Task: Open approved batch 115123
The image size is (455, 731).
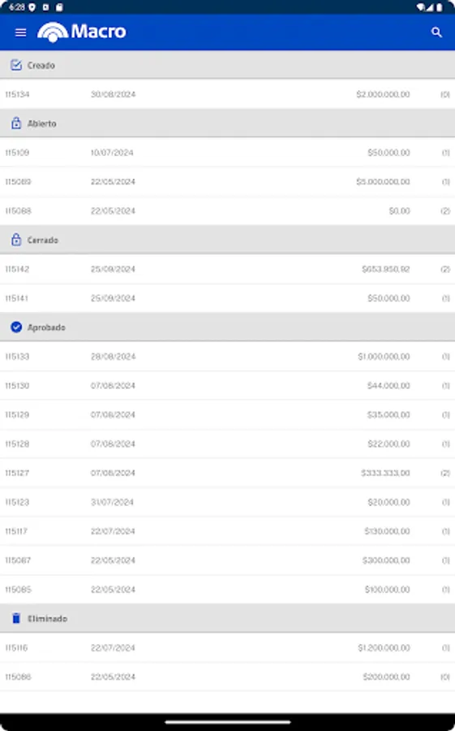Action: point(227,502)
